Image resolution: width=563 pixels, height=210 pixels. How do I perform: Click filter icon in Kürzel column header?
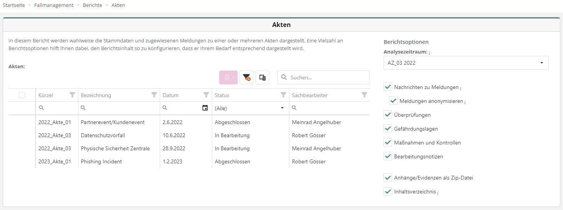point(72,95)
